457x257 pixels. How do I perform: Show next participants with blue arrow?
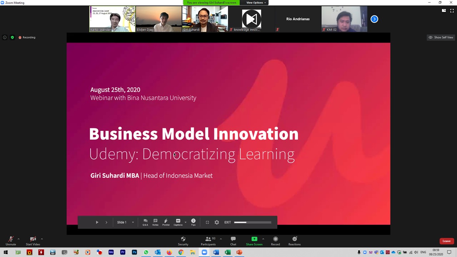pyautogui.click(x=374, y=19)
